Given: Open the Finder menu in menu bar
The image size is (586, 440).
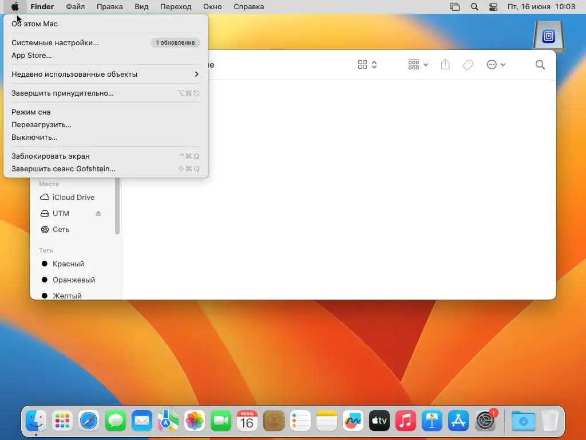Looking at the screenshot, I should (42, 7).
